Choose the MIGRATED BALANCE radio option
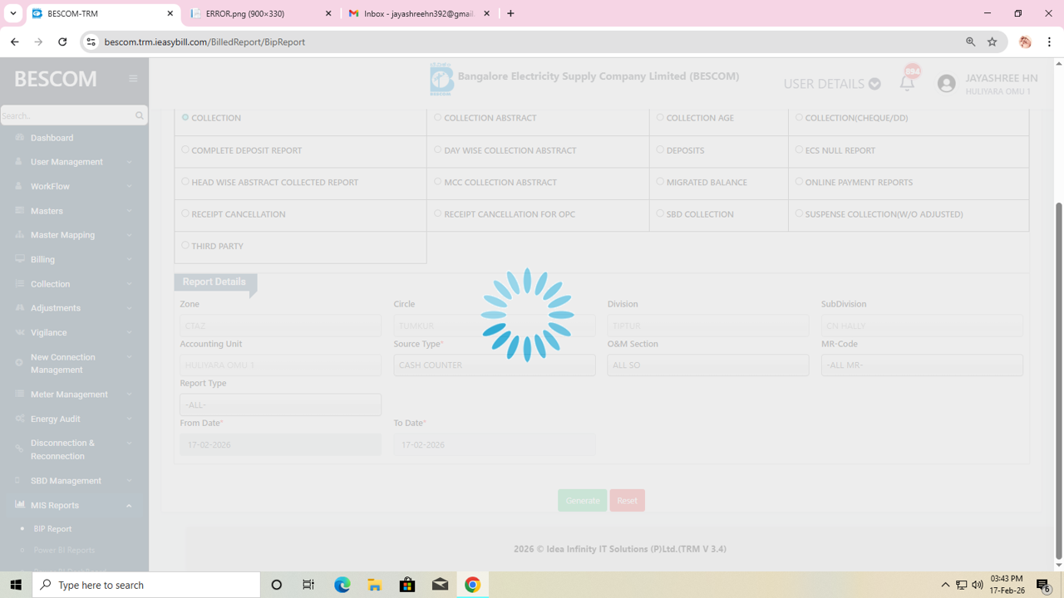1064x598 pixels. 660,181
